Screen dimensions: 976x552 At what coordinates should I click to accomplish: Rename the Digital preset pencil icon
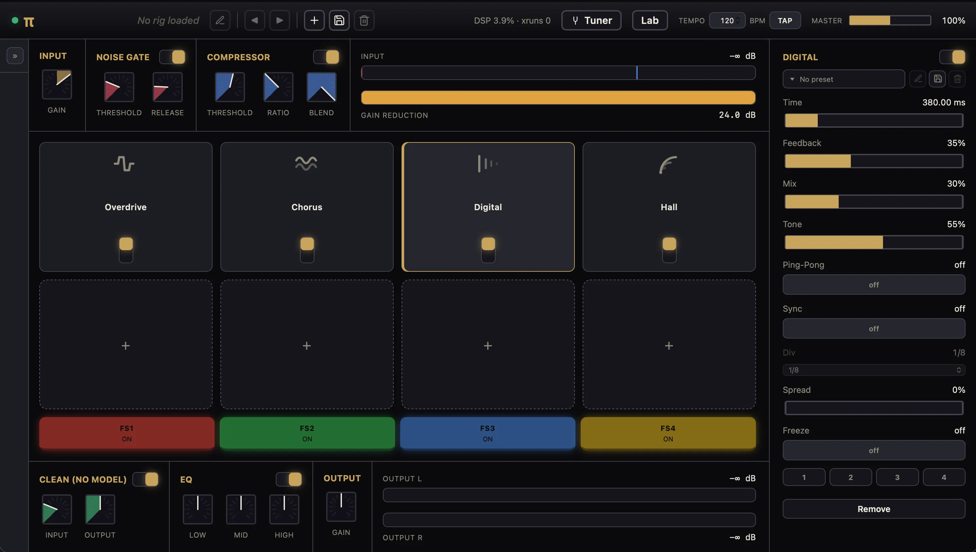coord(918,79)
